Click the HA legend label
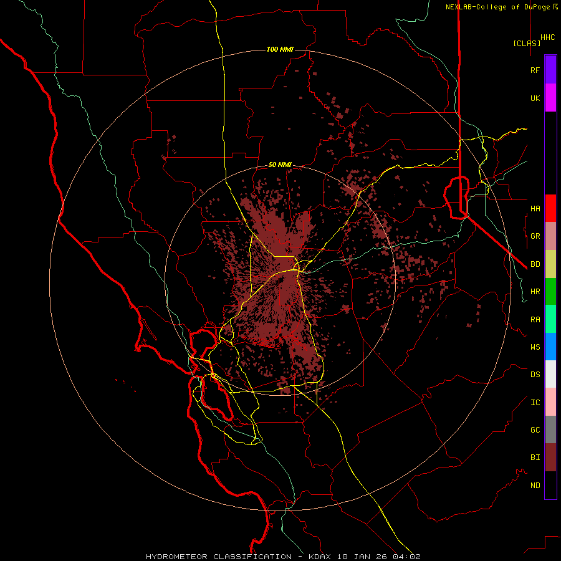Viewport: 561px width, 561px height. (x=535, y=208)
